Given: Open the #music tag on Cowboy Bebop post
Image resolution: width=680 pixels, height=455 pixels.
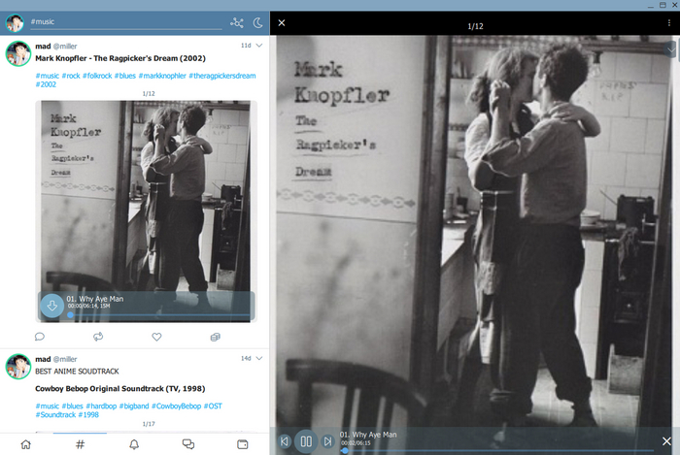Looking at the screenshot, I should click(x=47, y=406).
